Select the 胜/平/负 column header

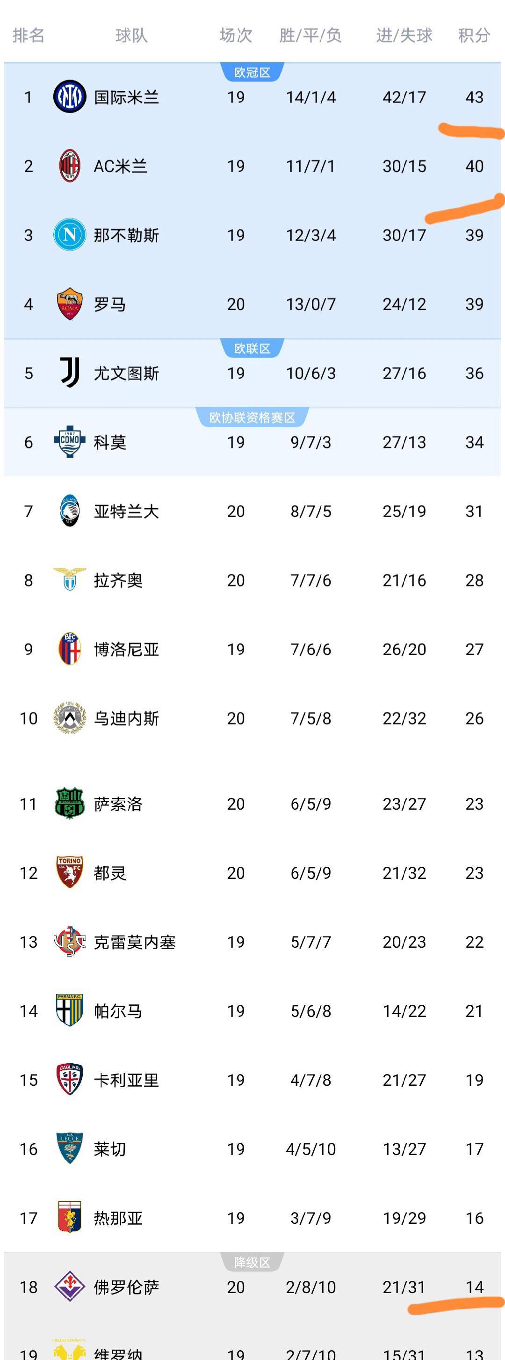coord(310,36)
